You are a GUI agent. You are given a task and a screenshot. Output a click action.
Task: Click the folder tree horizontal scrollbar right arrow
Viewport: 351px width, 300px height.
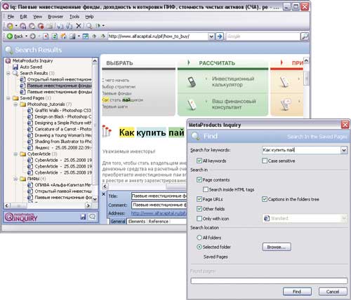tap(88, 205)
